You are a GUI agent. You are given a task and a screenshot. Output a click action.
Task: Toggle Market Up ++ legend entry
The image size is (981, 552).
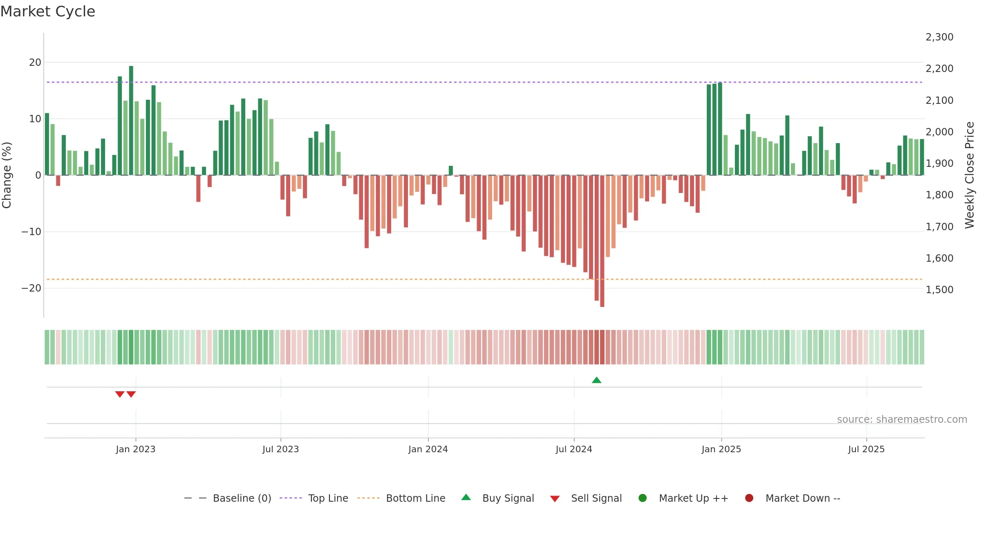[x=683, y=498]
